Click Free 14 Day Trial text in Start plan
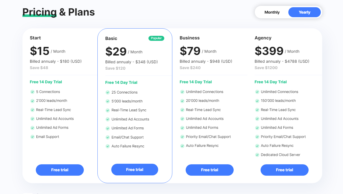Image resolution: width=343 pixels, height=194 pixels. 46,82
